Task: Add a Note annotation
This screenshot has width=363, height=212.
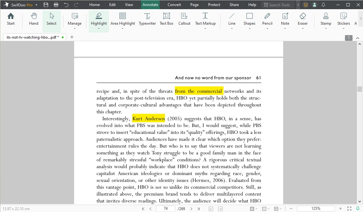Action: point(285,19)
